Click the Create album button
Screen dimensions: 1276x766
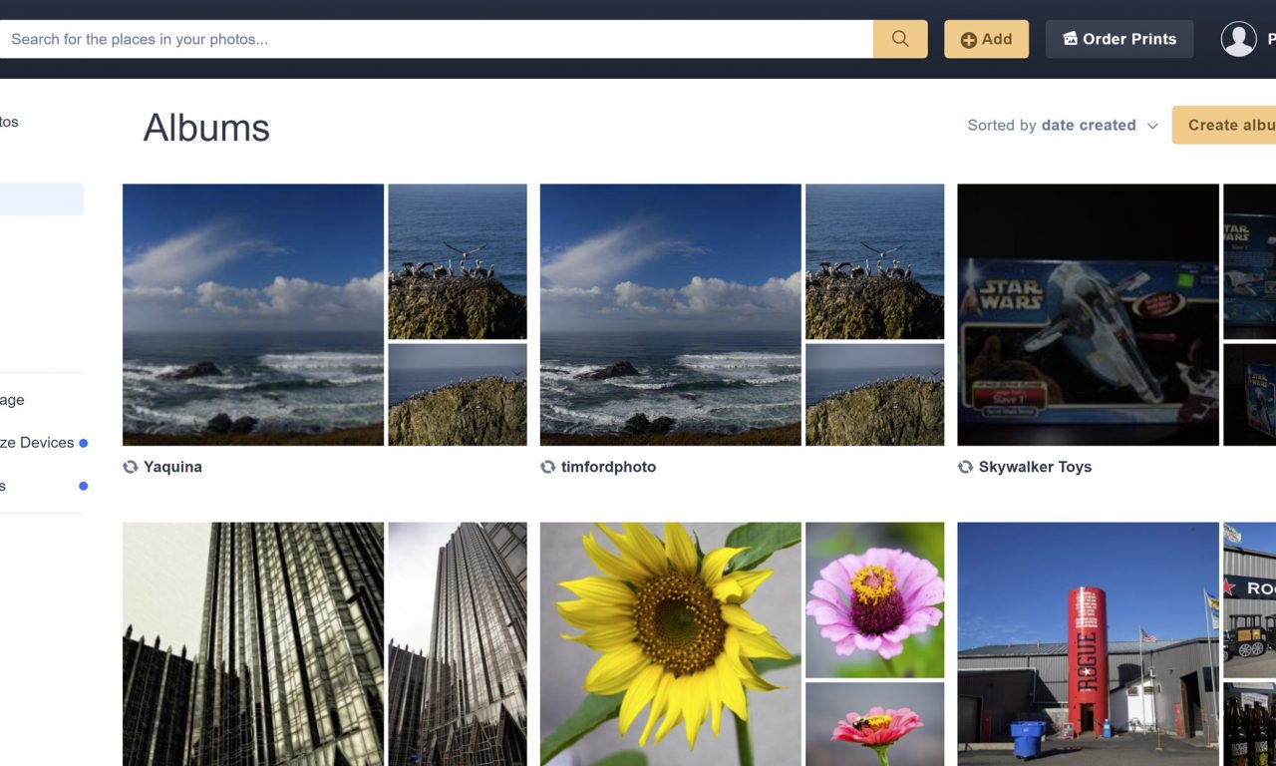click(x=1227, y=125)
